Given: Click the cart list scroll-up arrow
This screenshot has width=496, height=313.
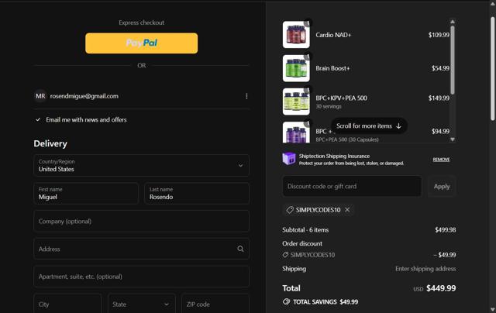Looking at the screenshot, I should click(x=453, y=22).
